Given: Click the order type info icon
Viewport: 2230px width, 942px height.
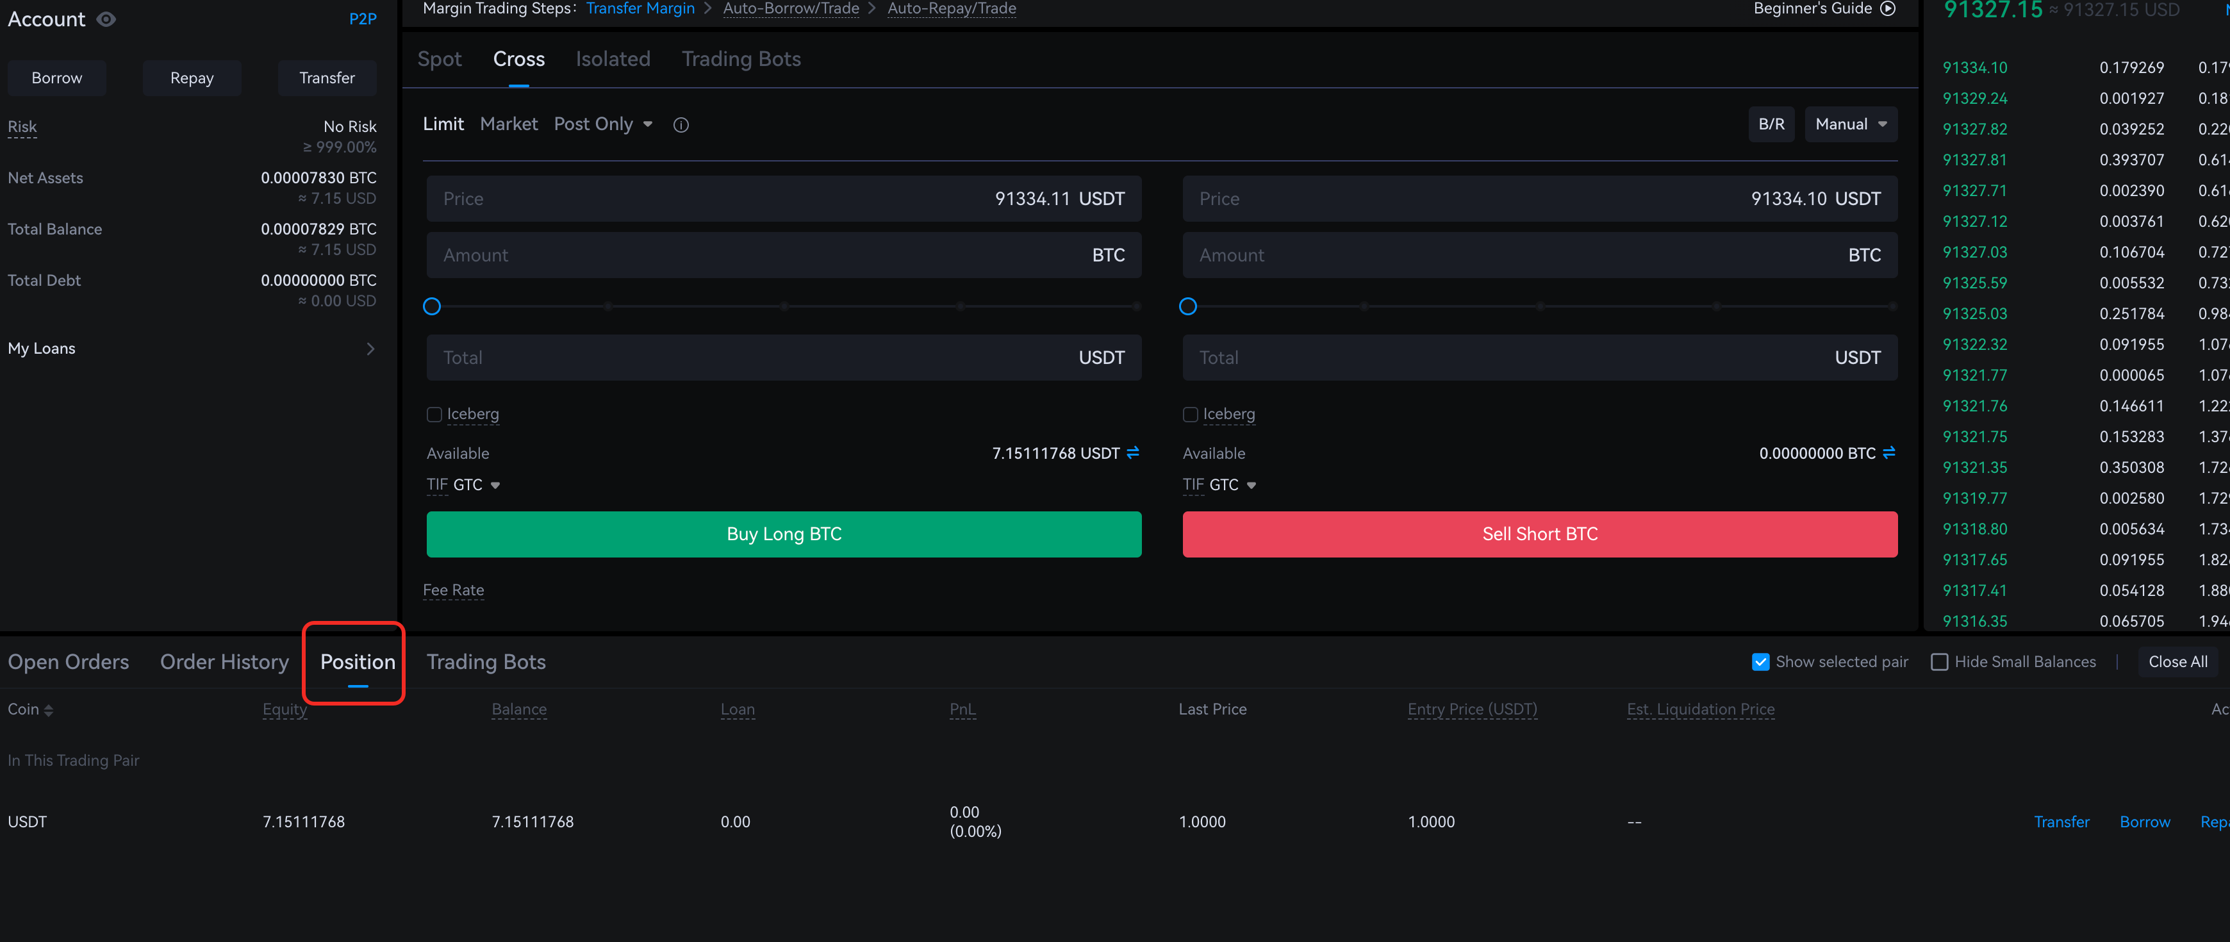Looking at the screenshot, I should tap(681, 126).
